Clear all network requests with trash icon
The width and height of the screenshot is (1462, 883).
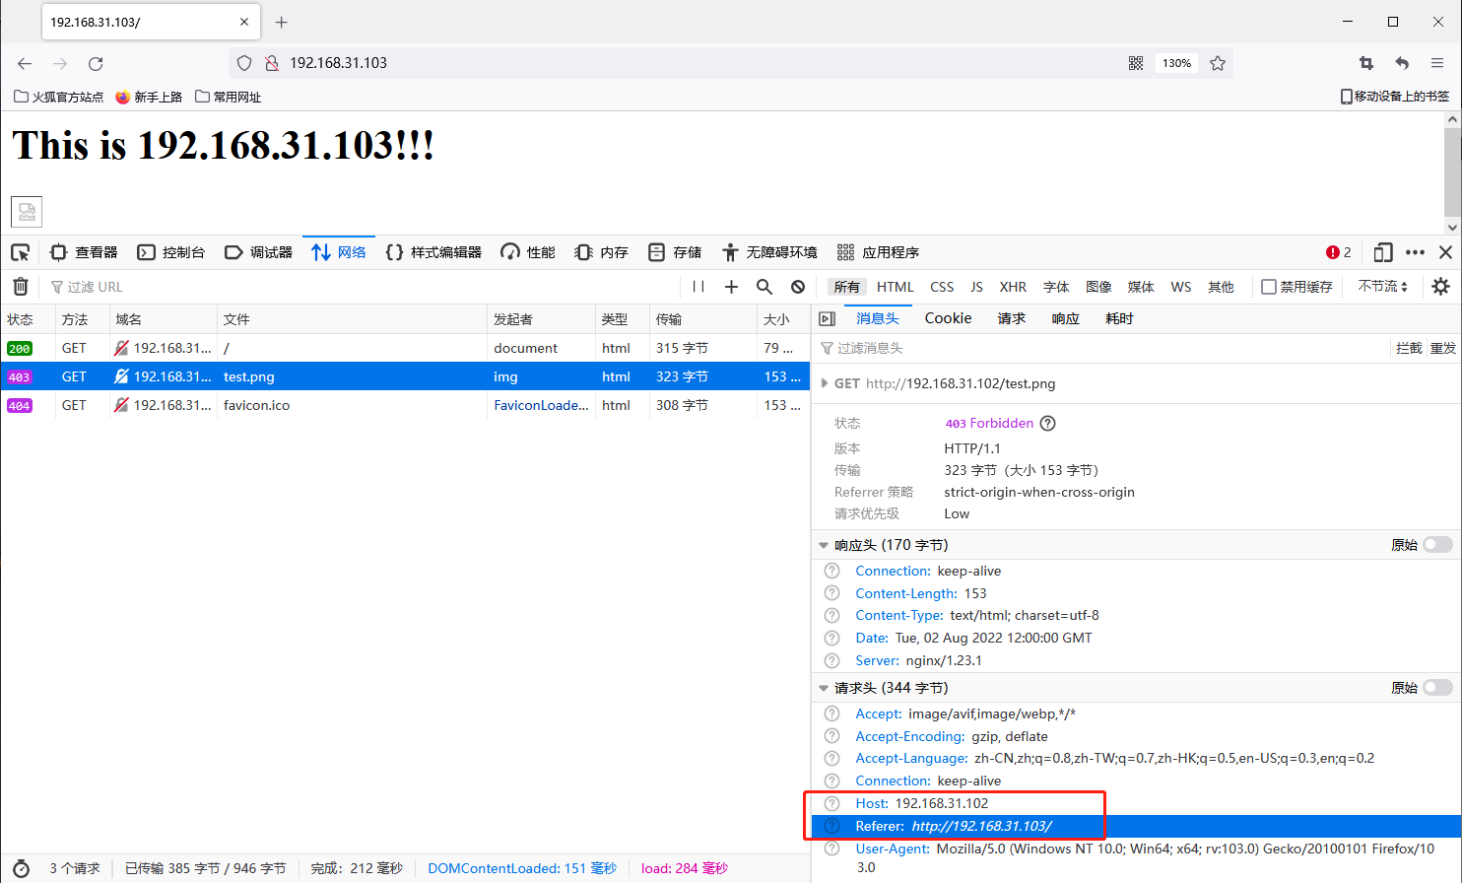pos(19,286)
